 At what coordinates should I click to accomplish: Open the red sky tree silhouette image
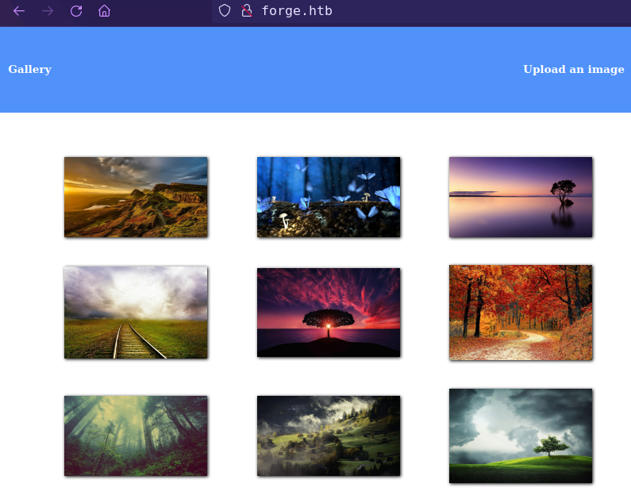pyautogui.click(x=329, y=313)
